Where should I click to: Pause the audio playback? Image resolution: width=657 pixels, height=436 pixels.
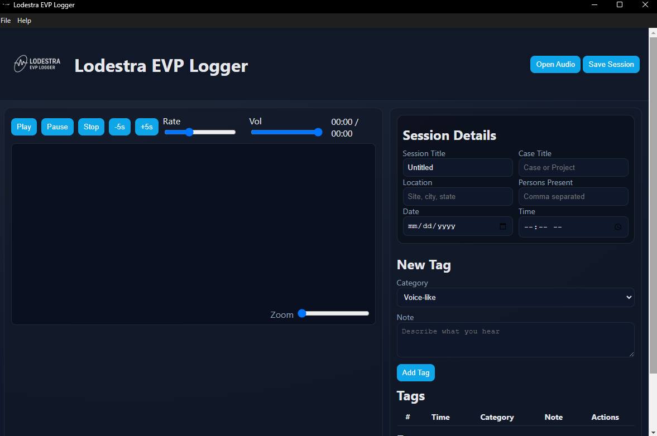coord(57,127)
